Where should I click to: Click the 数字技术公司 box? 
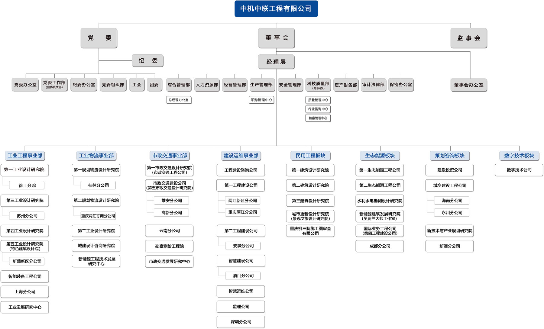click(x=519, y=170)
